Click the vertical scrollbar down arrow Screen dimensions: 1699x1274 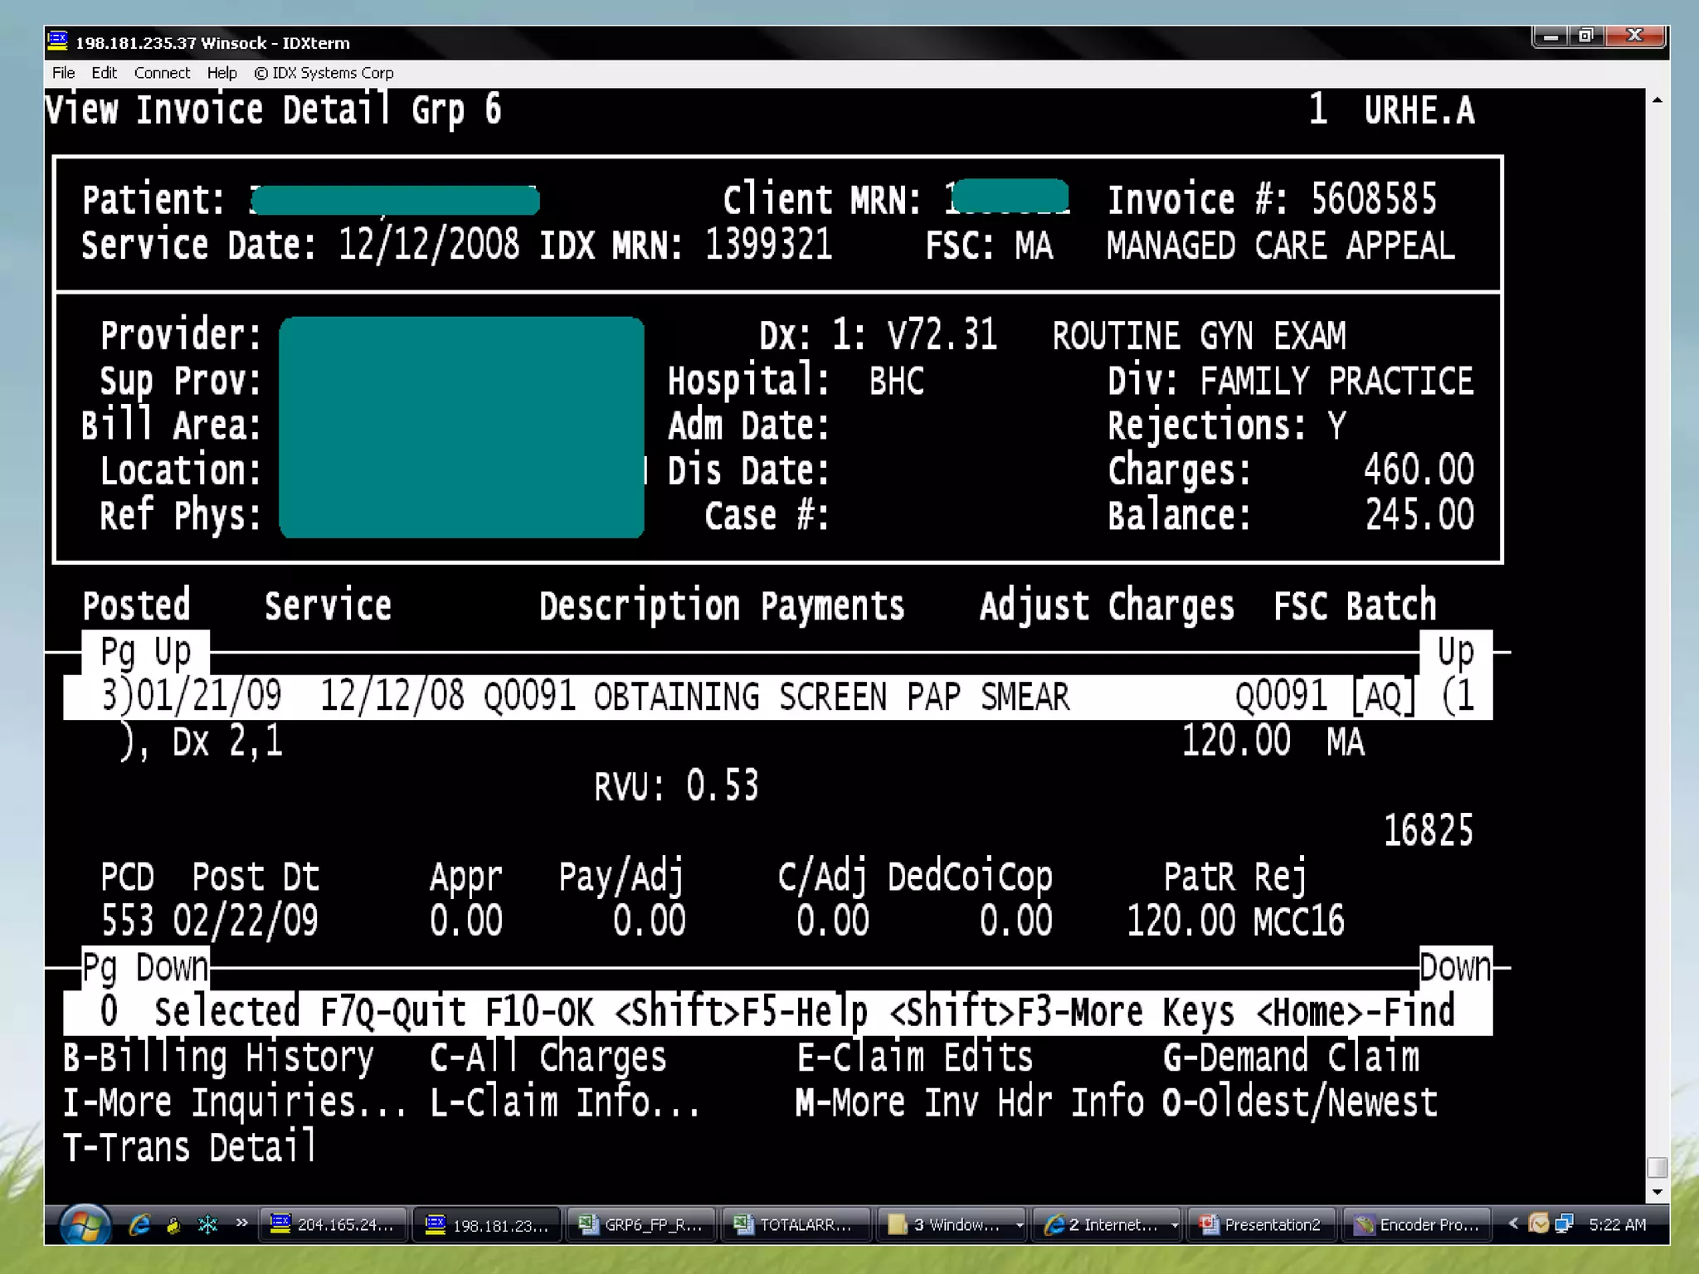pyautogui.click(x=1657, y=1193)
